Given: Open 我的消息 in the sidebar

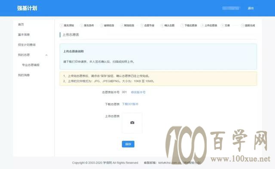Looking at the screenshot, I should point(24,75).
